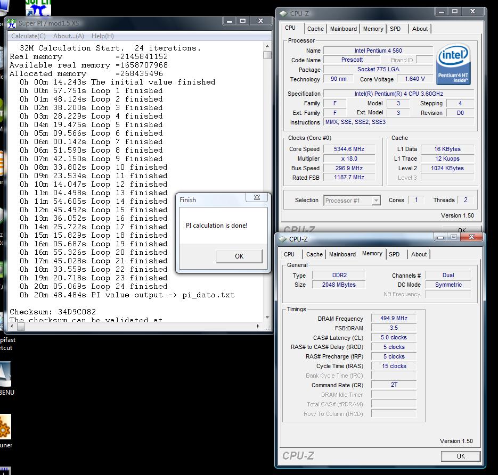Image resolution: width=498 pixels, height=475 pixels.
Task: Switch to Memory tab in top CPU-Z
Action: point(373,29)
